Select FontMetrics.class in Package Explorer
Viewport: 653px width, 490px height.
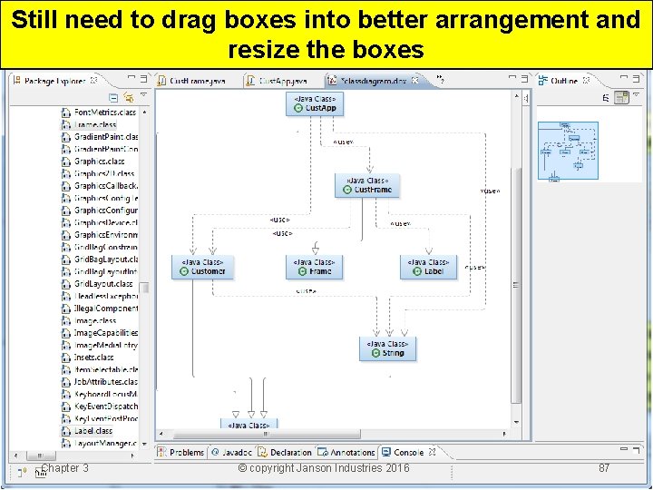(99, 113)
